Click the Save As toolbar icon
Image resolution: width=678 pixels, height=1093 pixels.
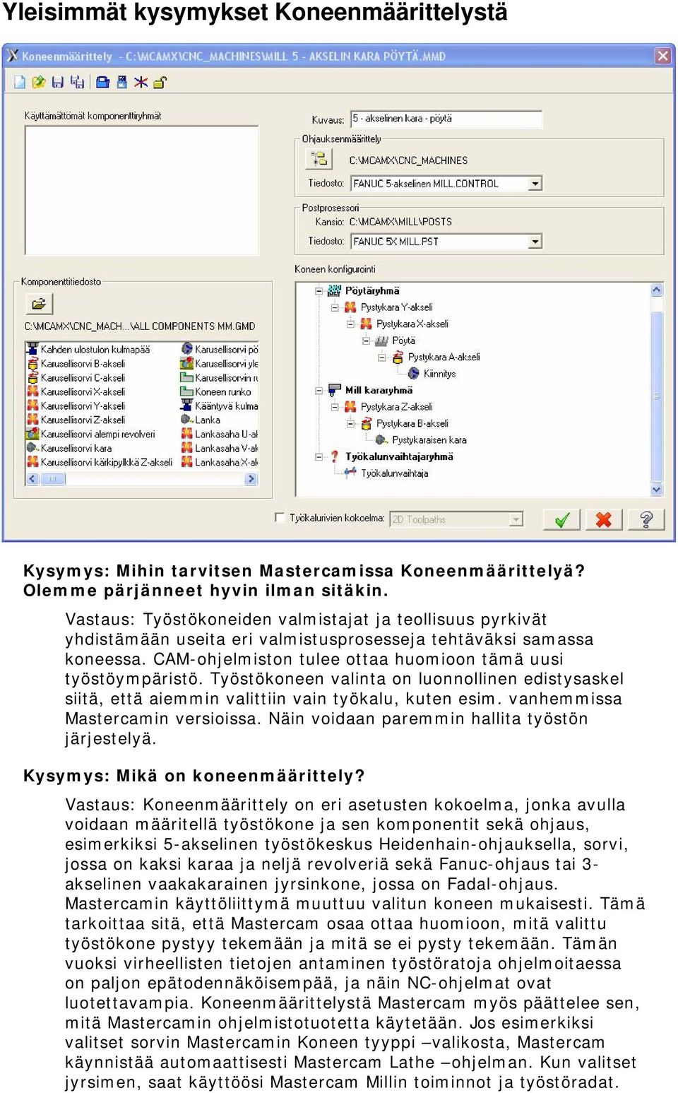[x=77, y=82]
